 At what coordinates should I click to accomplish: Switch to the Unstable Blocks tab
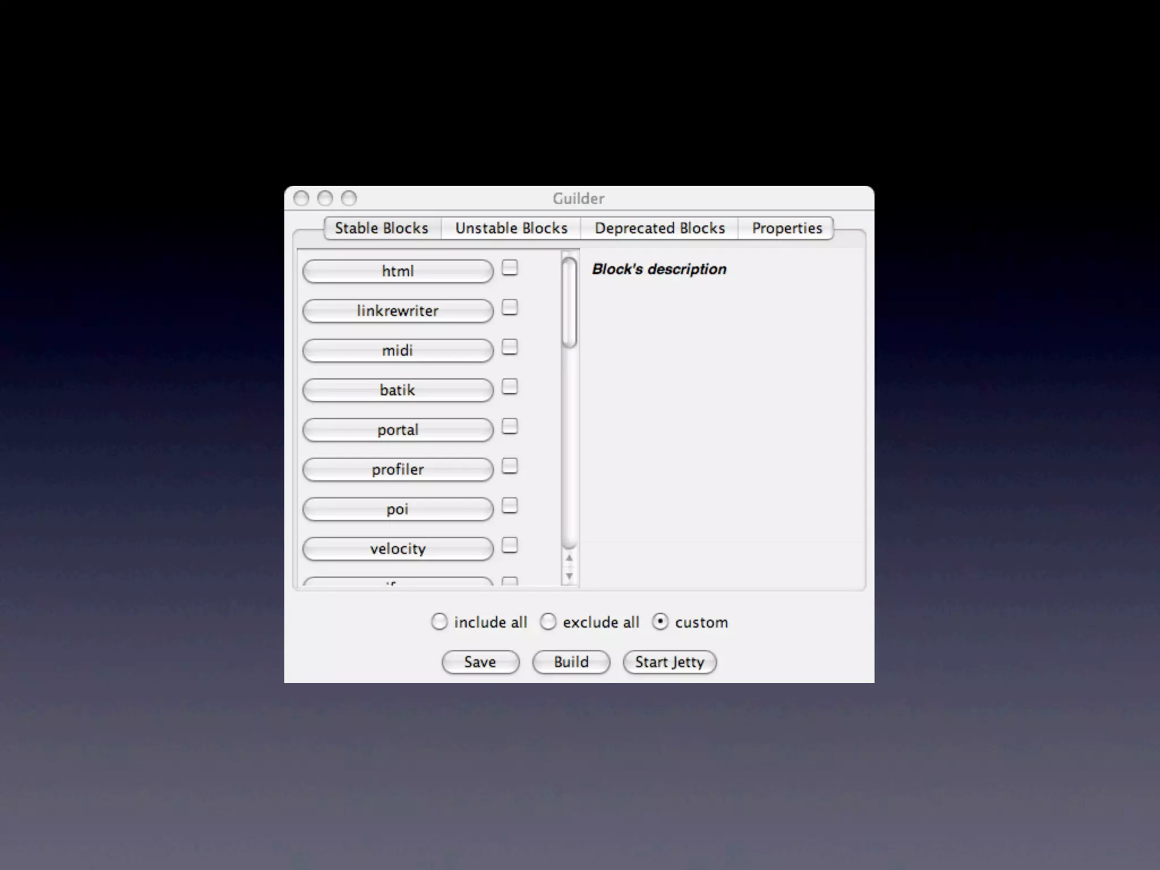click(511, 228)
